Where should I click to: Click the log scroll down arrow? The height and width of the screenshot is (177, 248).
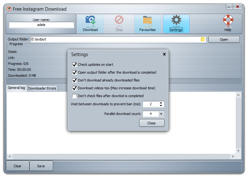[238, 151]
